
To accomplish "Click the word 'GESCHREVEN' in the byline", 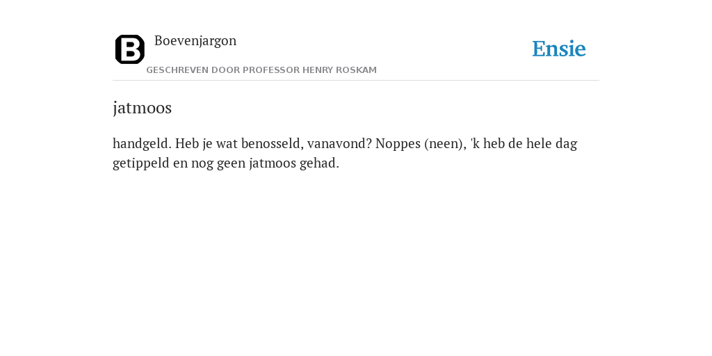I will (177, 70).
